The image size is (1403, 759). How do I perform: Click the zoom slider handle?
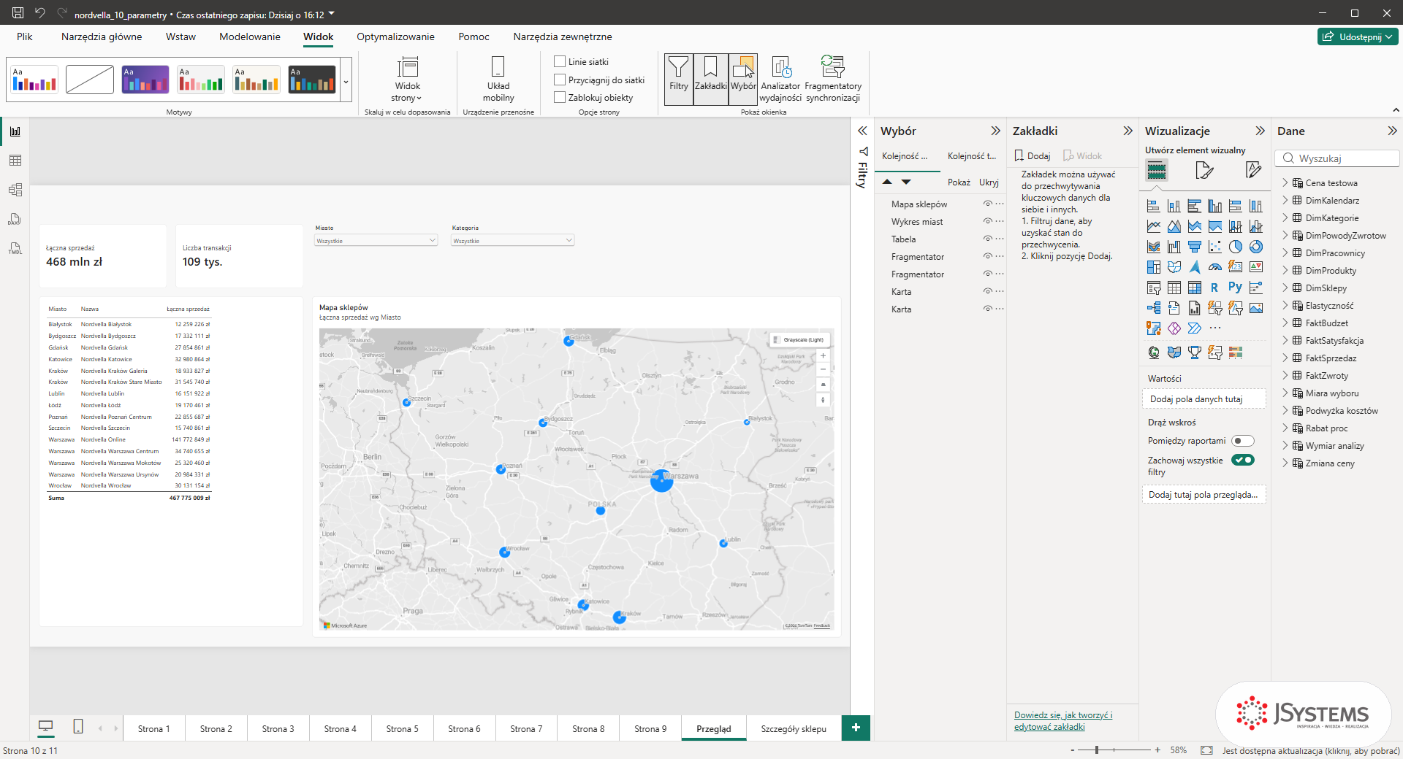coord(1096,750)
